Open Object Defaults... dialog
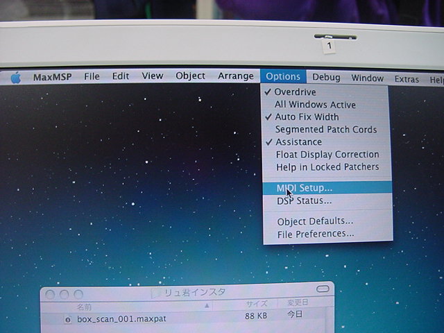444x333 pixels. pos(328,221)
